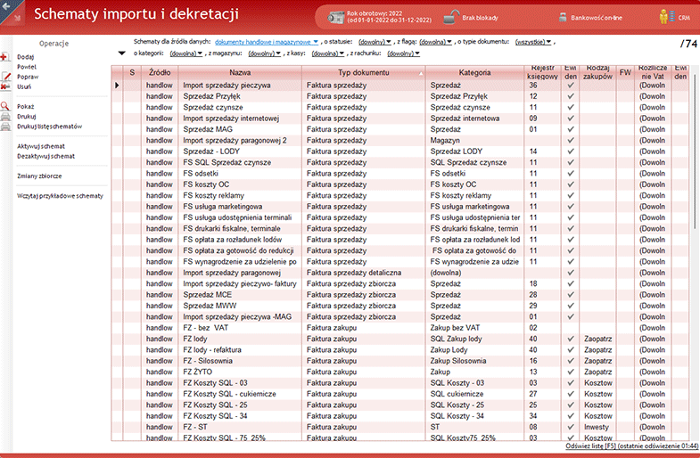Open the fiscal year safe icon
Viewport: 700px width, 458px height.
pyautogui.click(x=336, y=17)
